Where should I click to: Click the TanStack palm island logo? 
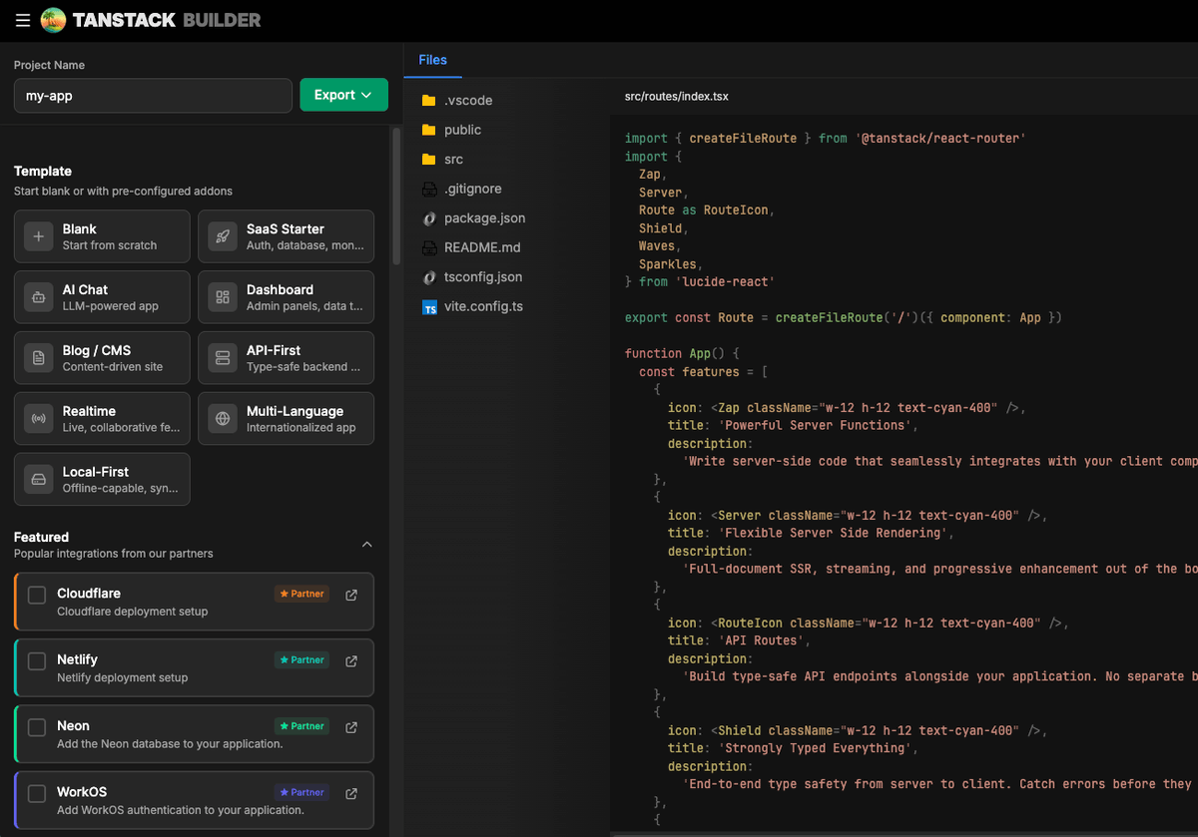pos(53,20)
